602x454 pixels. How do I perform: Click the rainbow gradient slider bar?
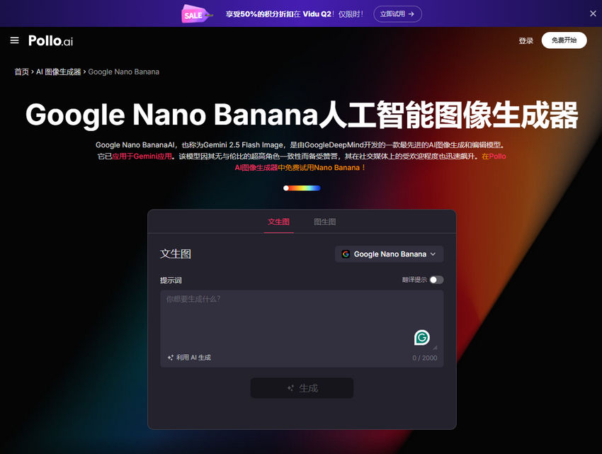pyautogui.click(x=302, y=188)
